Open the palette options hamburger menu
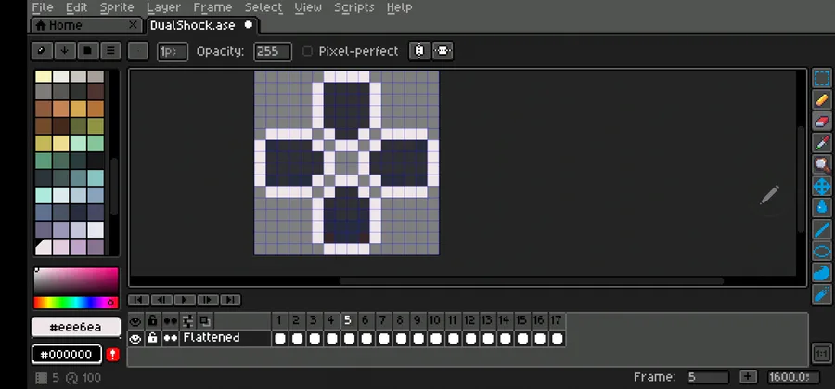Viewport: 835px width, 389px height. point(110,51)
